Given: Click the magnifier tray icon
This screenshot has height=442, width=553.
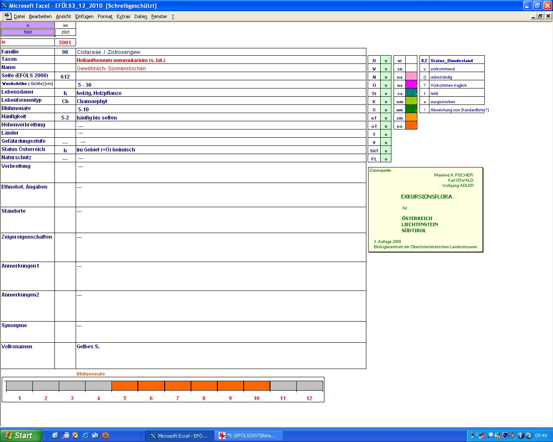Looking at the screenshot, I should (490, 436).
